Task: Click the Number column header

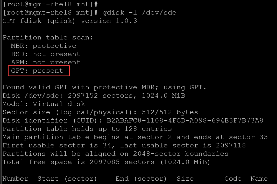Action: (15, 179)
